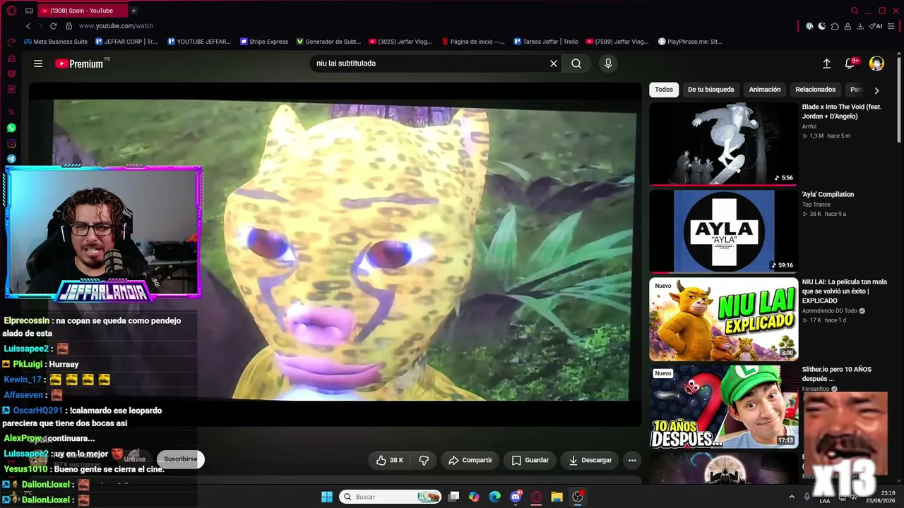Select the Relacionados filter chip
The height and width of the screenshot is (508, 904).
(x=816, y=90)
